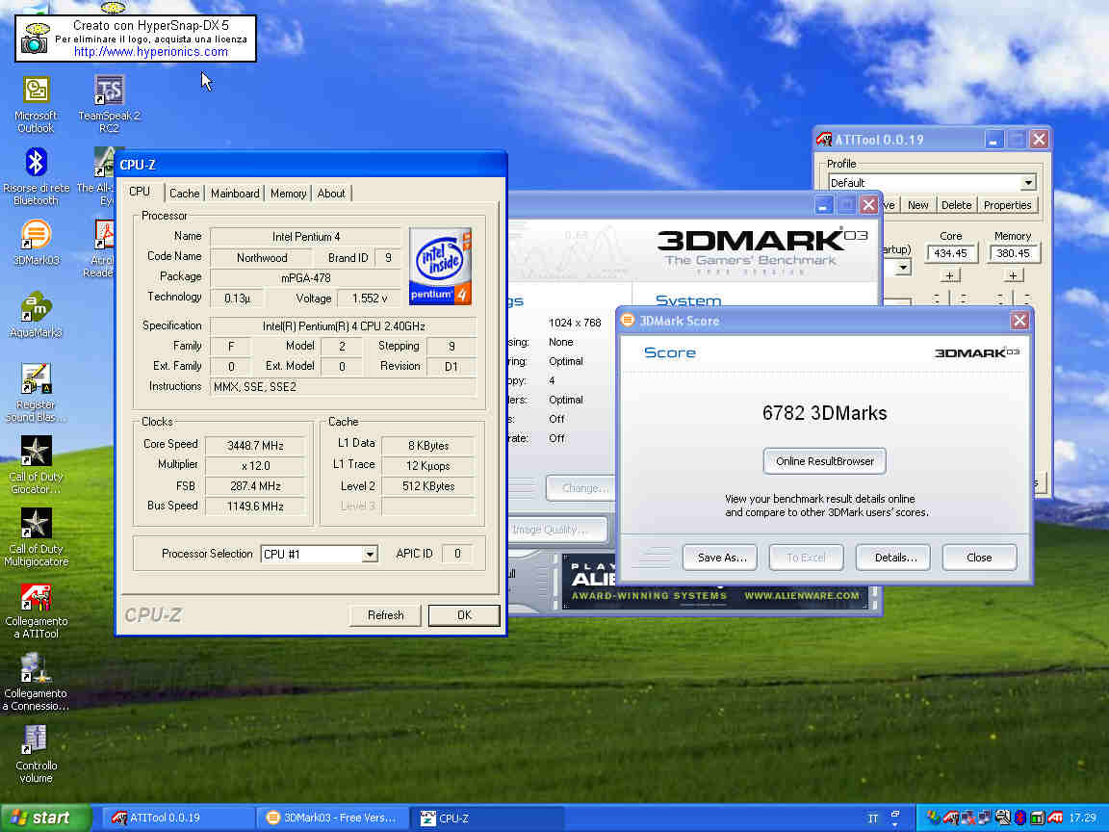1109x832 pixels.
Task: Click the Core Speed value 3448.7 MHz
Action: point(255,446)
